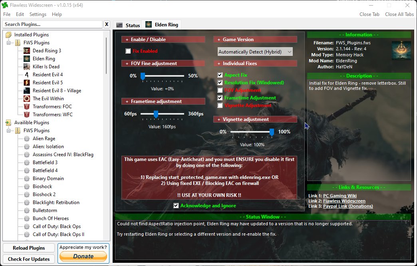The width and height of the screenshot is (417, 266).
Task: Collapse the Enable / Disable section header
Action: coord(163,40)
